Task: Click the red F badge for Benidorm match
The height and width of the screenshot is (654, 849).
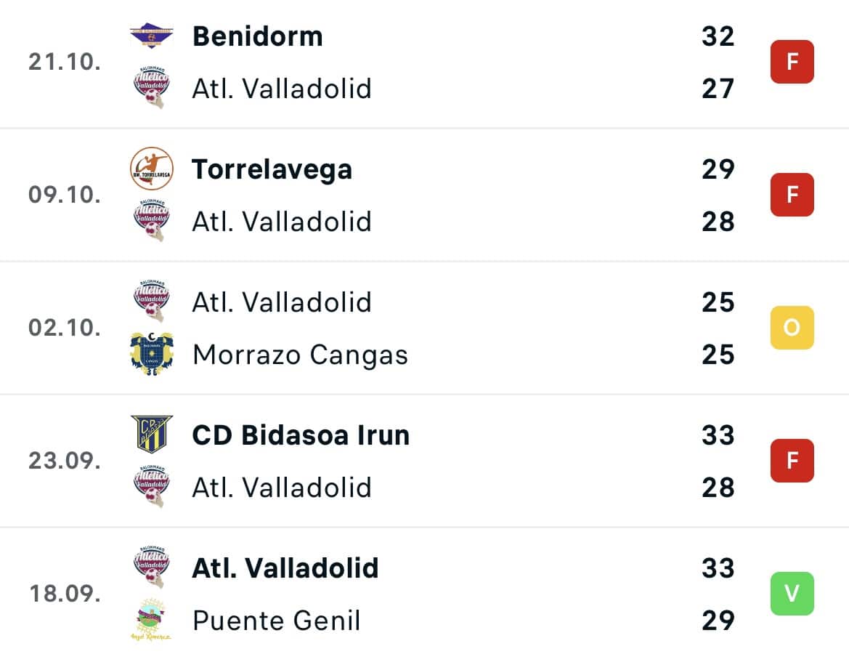Action: (792, 62)
